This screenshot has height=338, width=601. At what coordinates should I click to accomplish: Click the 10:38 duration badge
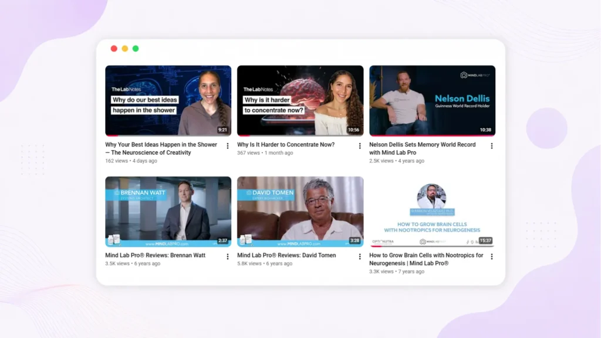(x=485, y=130)
